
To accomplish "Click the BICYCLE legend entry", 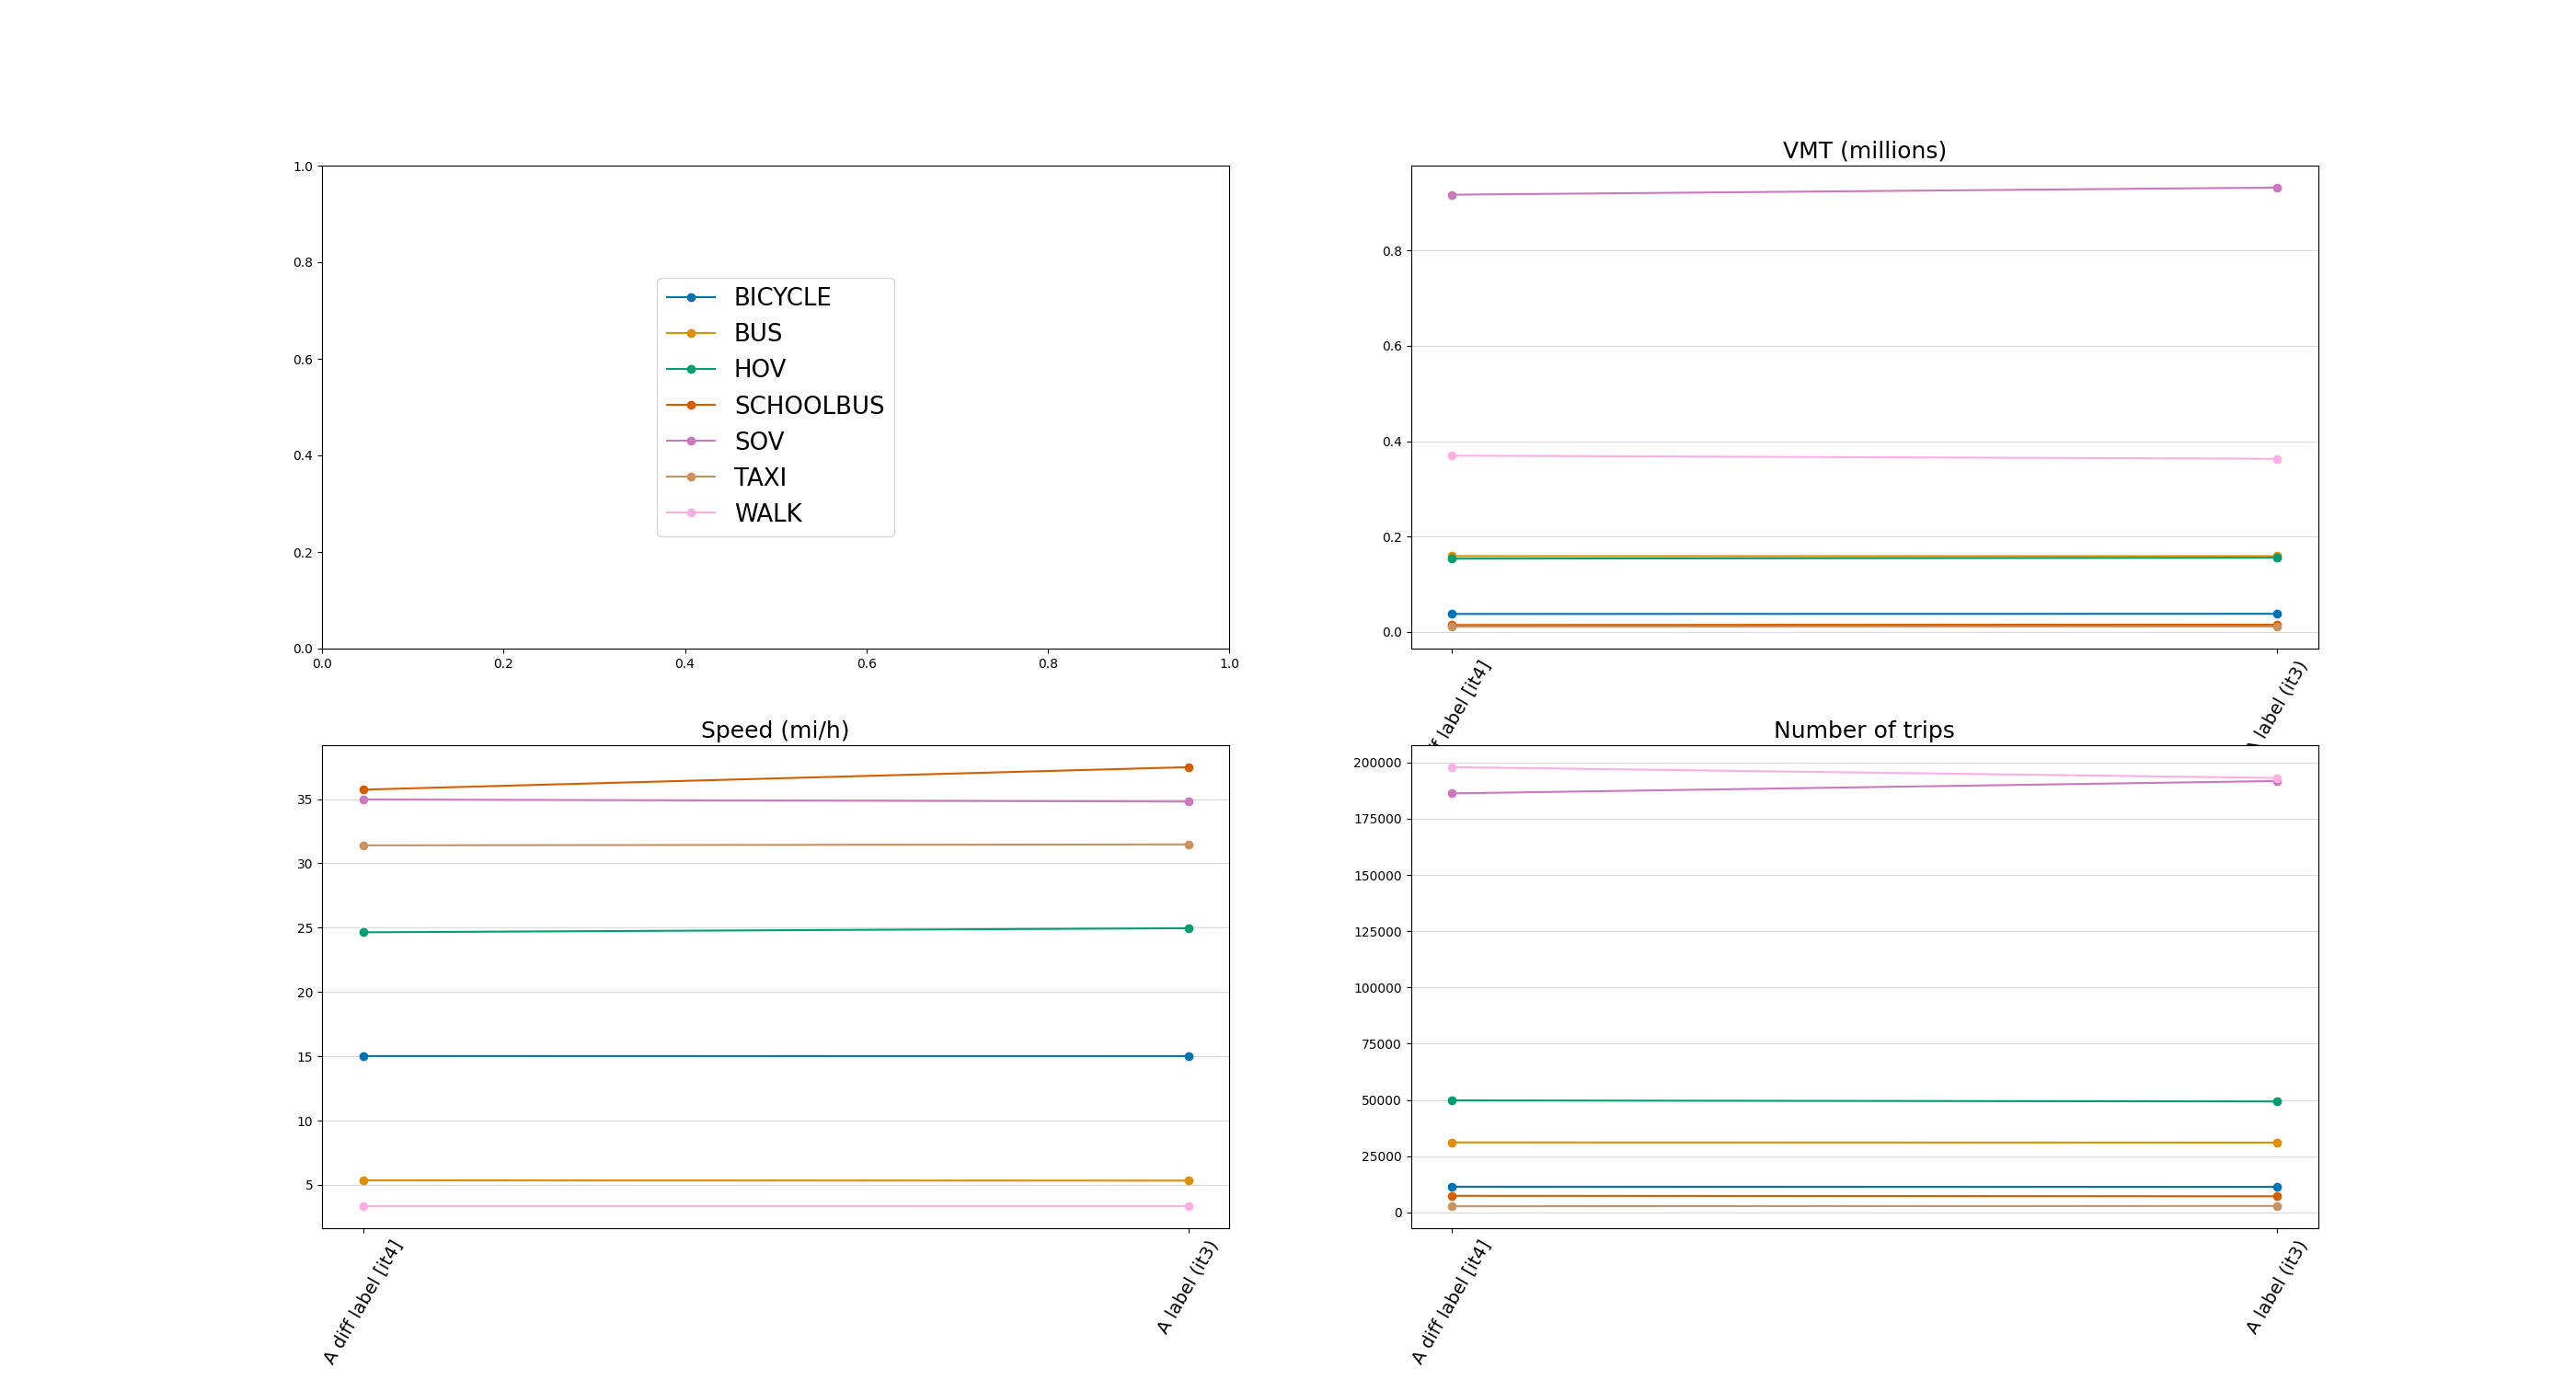I will click(x=748, y=297).
